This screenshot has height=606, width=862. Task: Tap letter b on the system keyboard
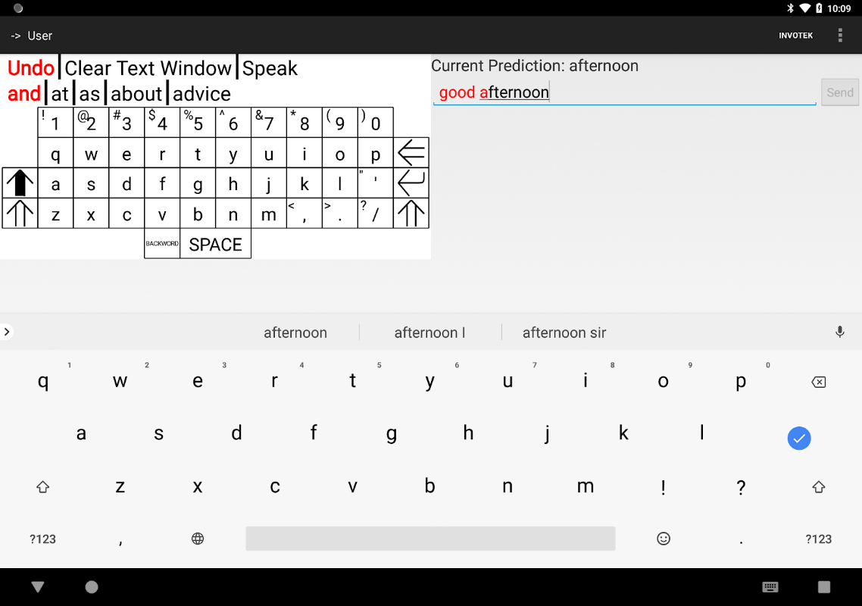(430, 486)
